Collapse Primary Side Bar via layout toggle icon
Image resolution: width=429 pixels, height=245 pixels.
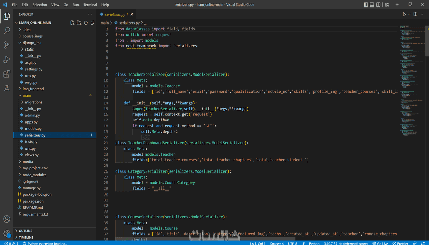tap(366, 4)
